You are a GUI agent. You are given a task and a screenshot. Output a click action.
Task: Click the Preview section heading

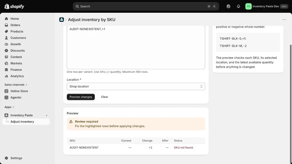pos(72,113)
